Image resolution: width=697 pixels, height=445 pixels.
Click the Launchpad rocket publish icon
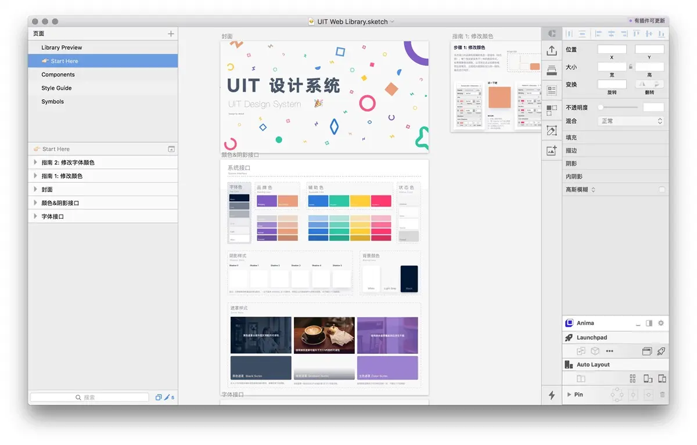660,351
